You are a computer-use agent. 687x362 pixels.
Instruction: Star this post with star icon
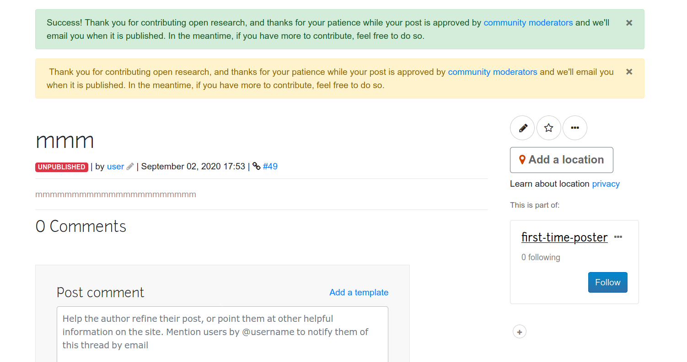(x=549, y=128)
